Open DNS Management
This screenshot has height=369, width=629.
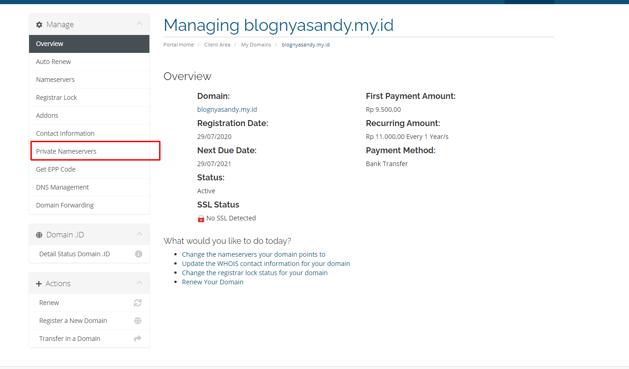point(89,187)
